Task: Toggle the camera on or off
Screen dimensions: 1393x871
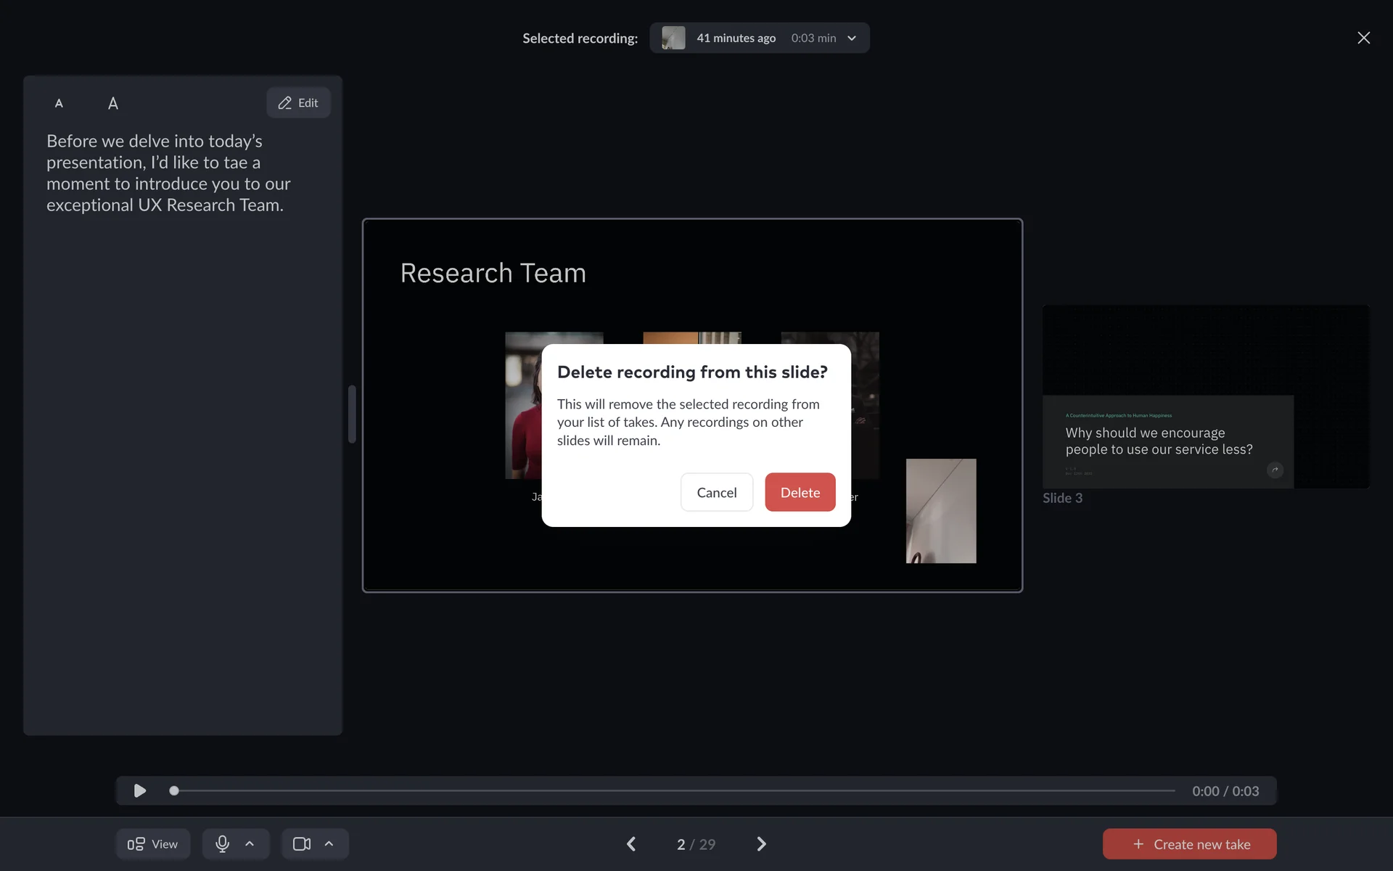Action: tap(301, 843)
